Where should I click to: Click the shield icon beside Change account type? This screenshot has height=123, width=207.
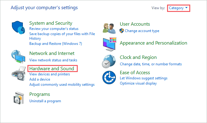click(122, 31)
